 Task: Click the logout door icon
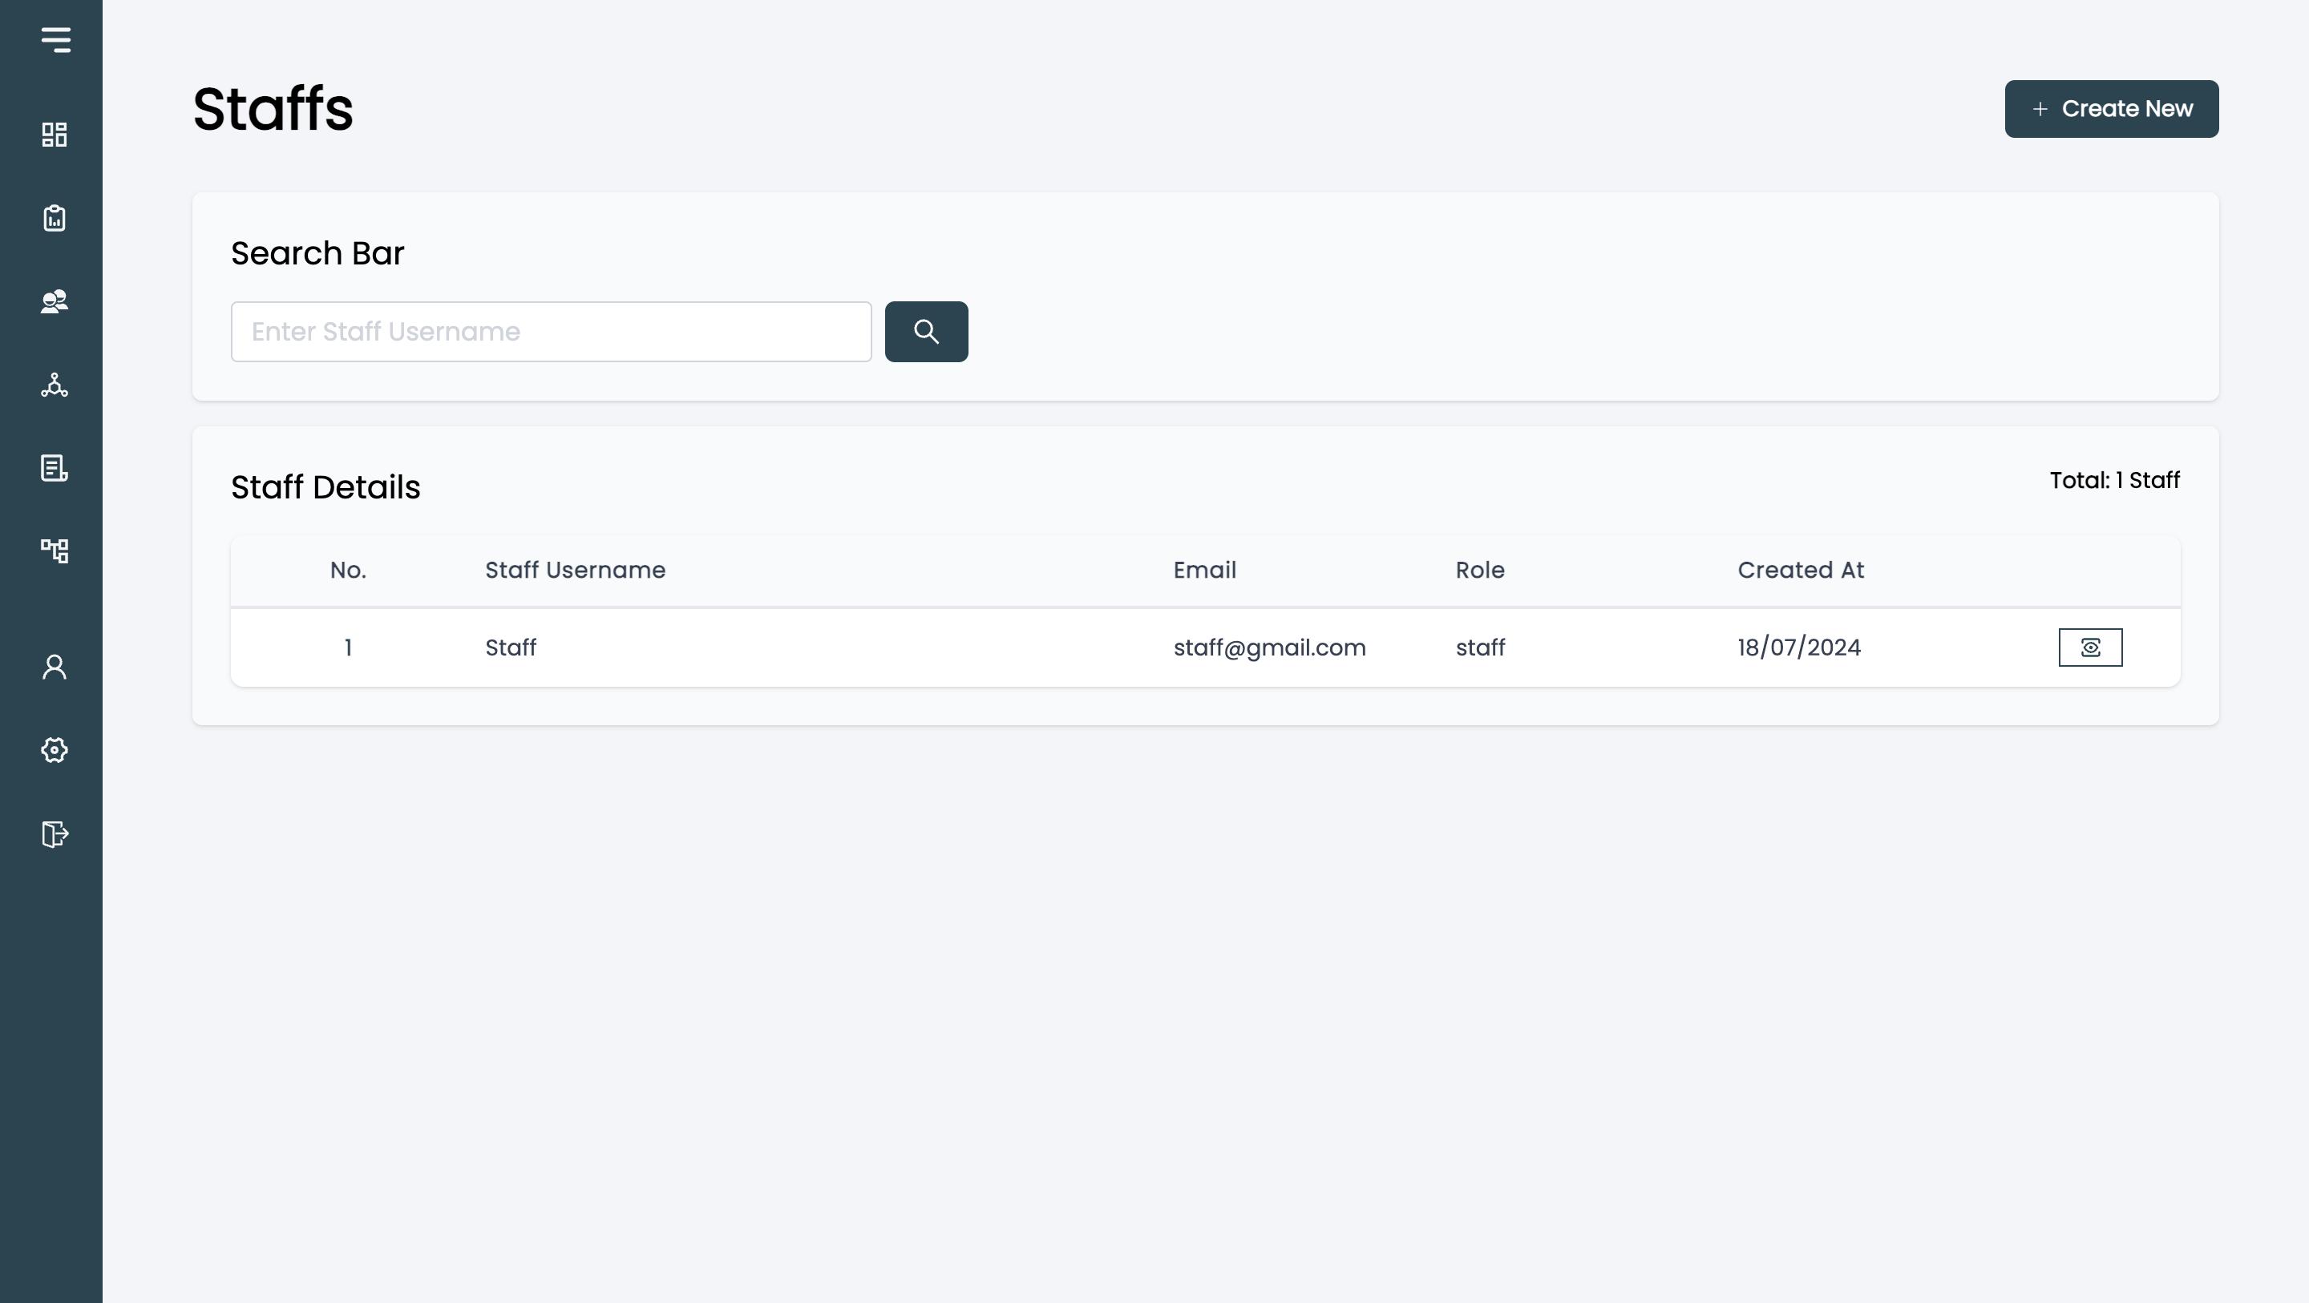(55, 834)
